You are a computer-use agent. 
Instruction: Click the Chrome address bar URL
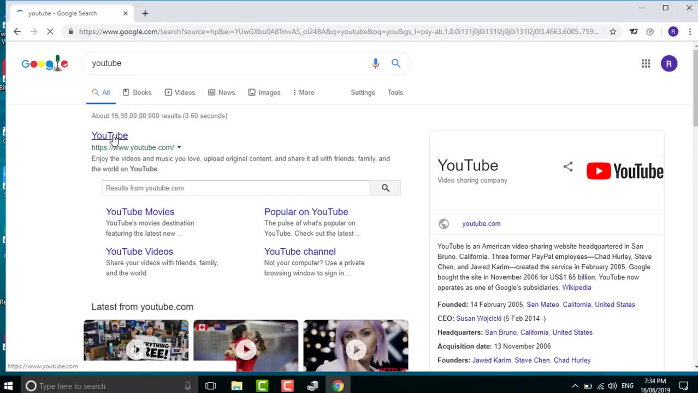click(x=339, y=32)
